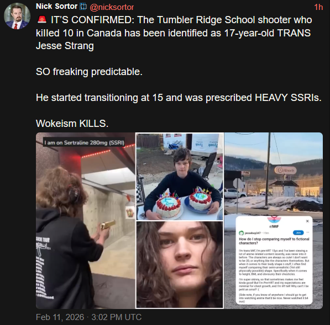The width and height of the screenshot is (330, 325).
Task: Open the fictional characters post title
Action: (274, 241)
